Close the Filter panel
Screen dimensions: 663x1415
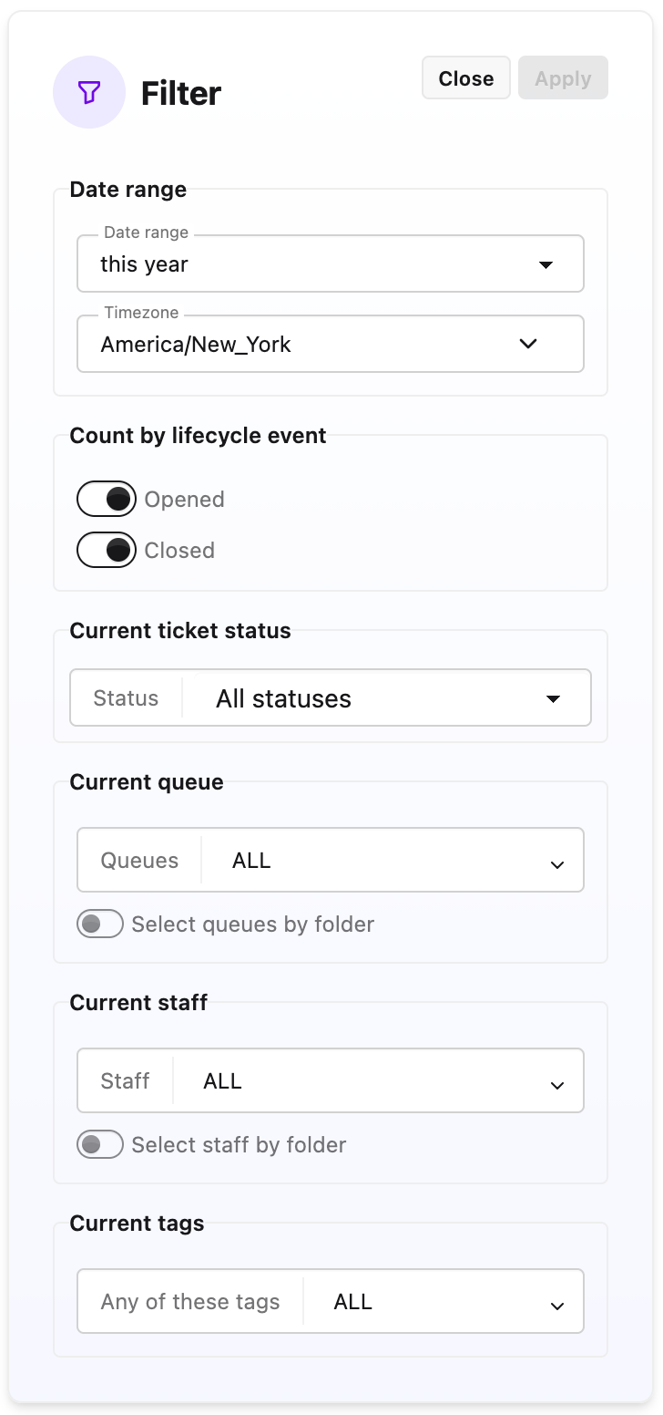(466, 78)
